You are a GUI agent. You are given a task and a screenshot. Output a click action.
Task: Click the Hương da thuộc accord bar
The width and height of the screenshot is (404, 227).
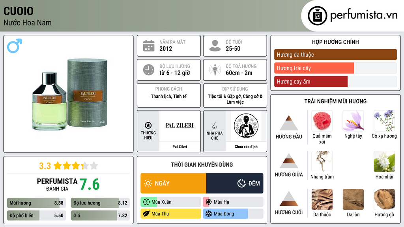point(335,54)
